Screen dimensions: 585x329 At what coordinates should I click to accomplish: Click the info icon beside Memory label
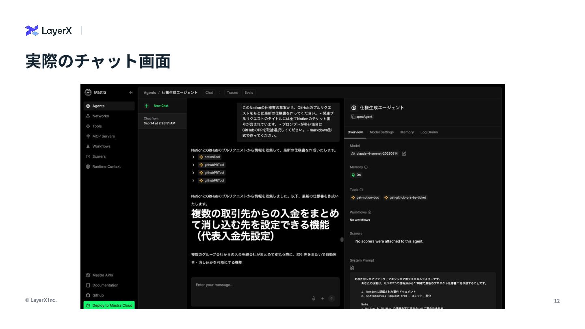366,167
